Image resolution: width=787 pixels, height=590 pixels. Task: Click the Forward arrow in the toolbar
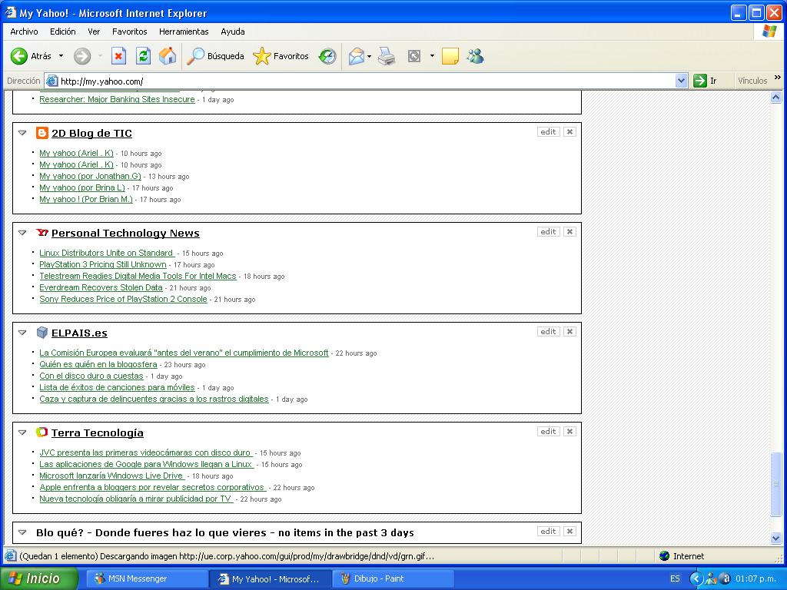(x=81, y=56)
